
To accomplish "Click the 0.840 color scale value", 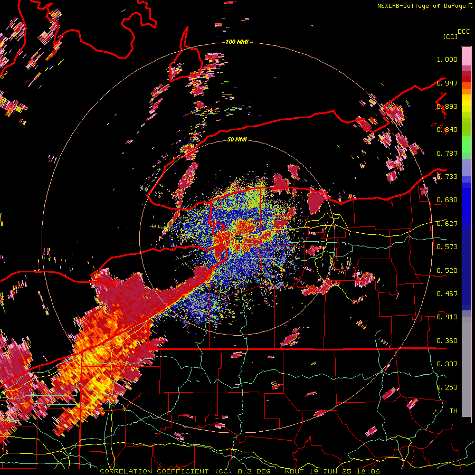I will [447, 130].
